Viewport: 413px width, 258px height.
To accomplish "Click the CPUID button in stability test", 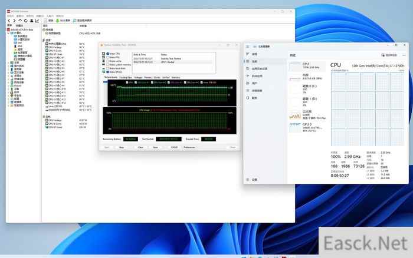I will 174,147.
